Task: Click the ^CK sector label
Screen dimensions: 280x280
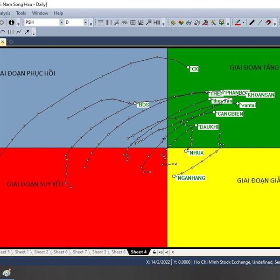Action: point(194,69)
